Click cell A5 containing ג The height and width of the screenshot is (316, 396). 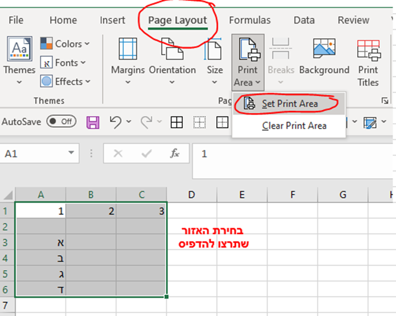(41, 274)
